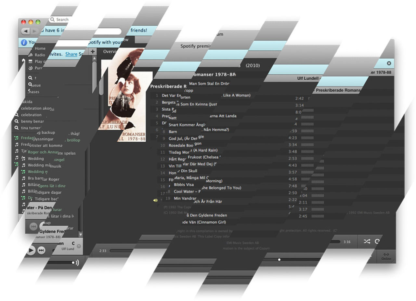Screen dimensions: 416x301
Task: Click inside the top search field
Action: click(62, 20)
